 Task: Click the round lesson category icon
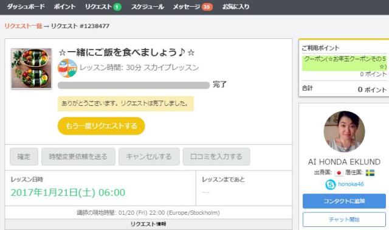[67, 68]
